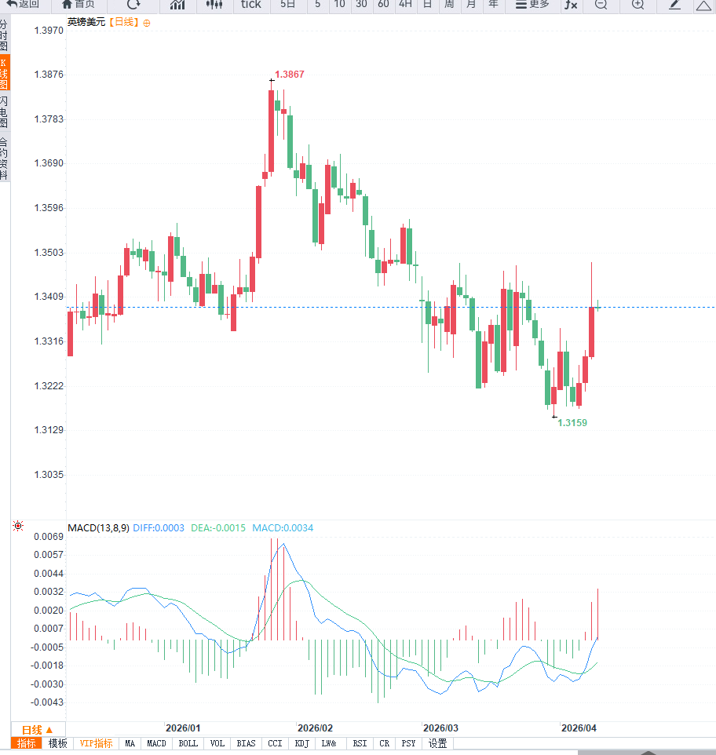The width and height of the screenshot is (716, 755).
Task: Click the zoom in magnifier icon
Action: click(637, 5)
